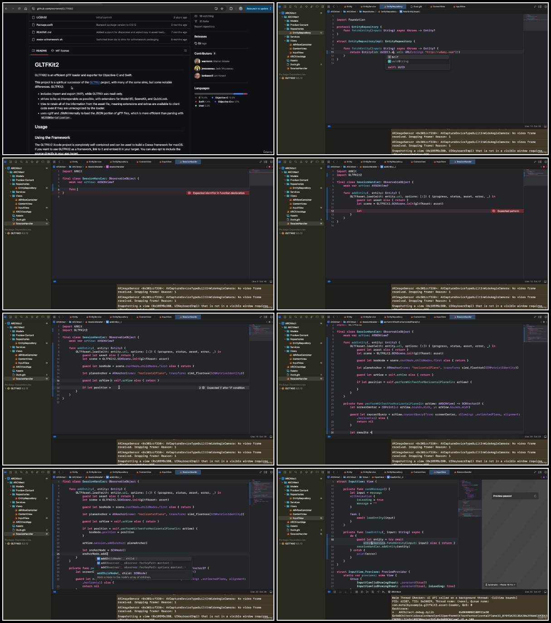Screen dimensions: 551x623
Task: Bookmark the GitHub page with the star icon
Action: tap(222, 9)
